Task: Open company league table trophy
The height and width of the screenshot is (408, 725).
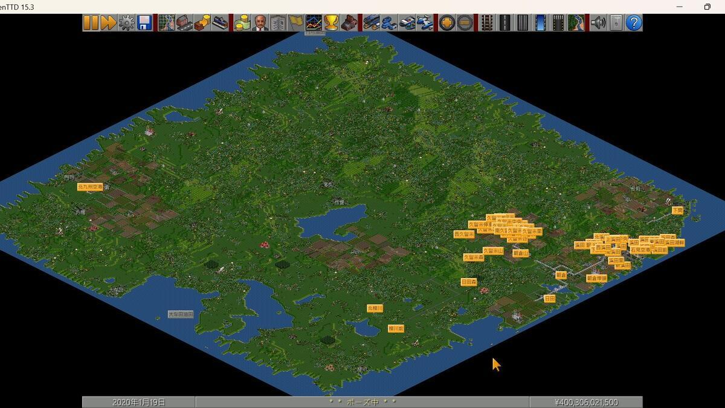Action: pyautogui.click(x=331, y=23)
